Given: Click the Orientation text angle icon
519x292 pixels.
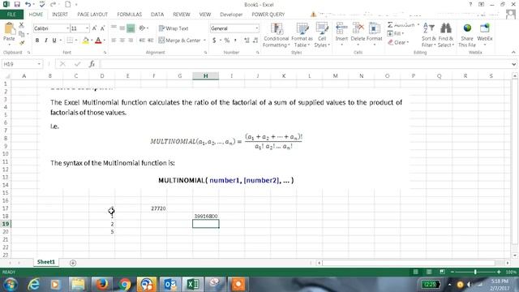Looking at the screenshot, I should (x=143, y=28).
